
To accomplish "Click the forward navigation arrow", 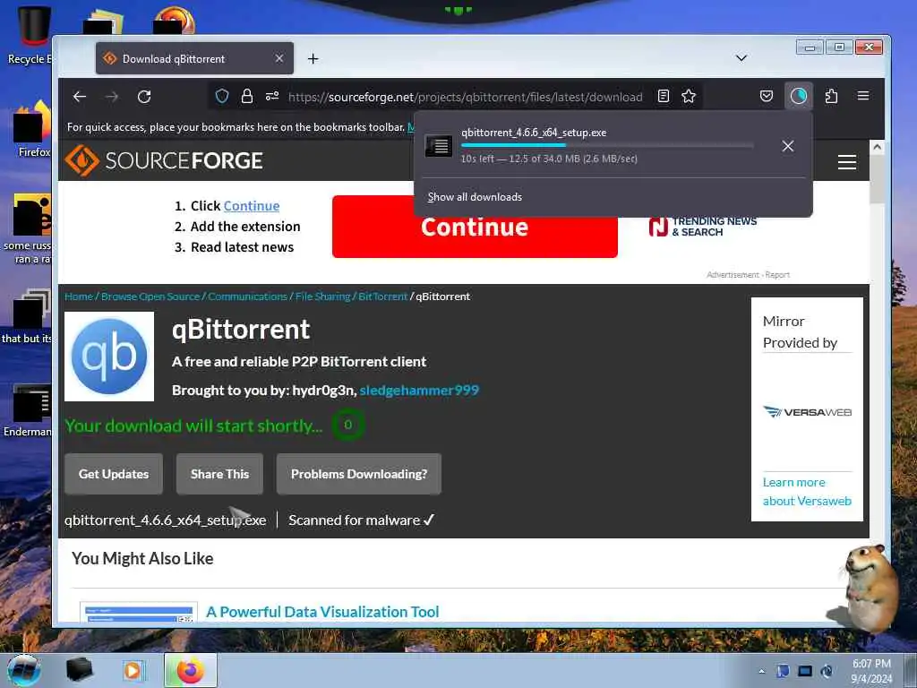I will (x=112, y=97).
